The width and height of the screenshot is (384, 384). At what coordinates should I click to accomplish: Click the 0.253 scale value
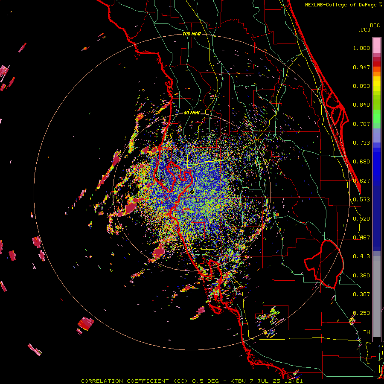tap(361, 313)
